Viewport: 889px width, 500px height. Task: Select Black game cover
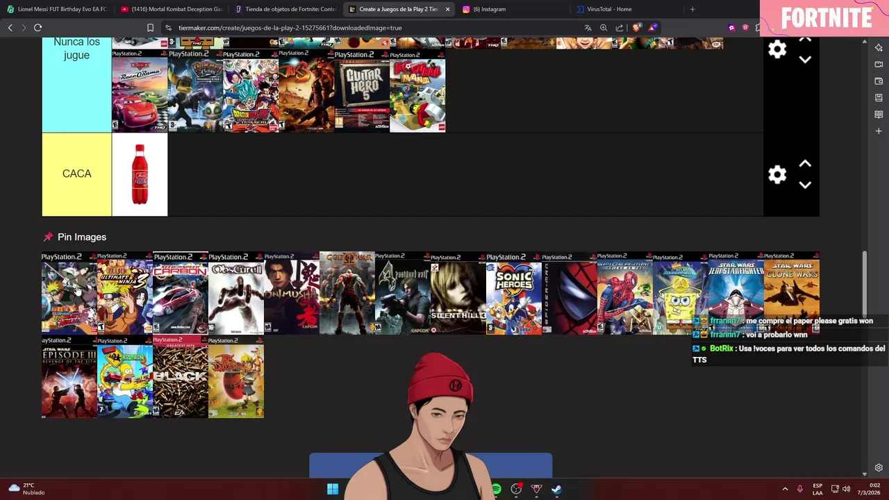pyautogui.click(x=181, y=377)
